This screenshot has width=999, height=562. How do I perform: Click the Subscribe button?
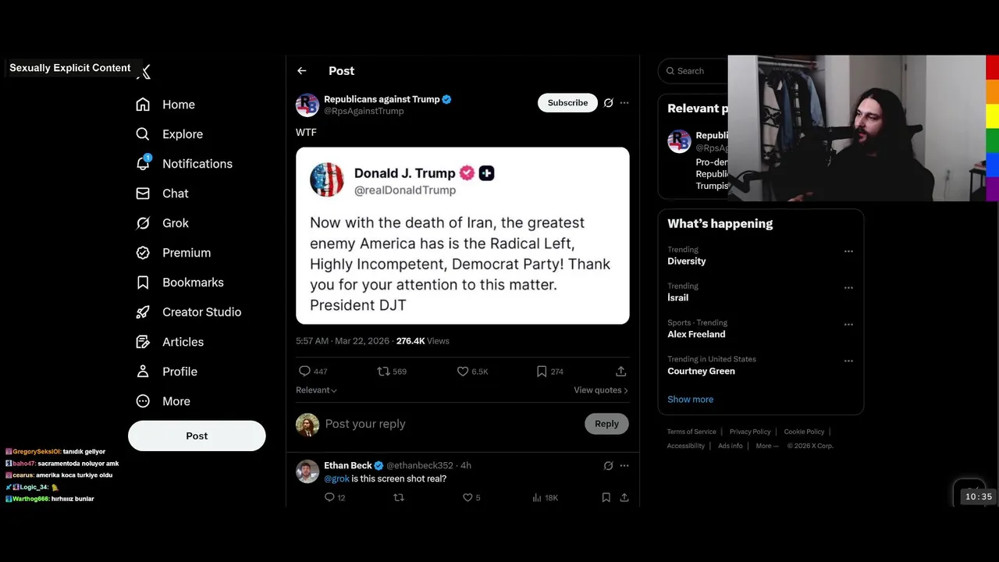[x=567, y=103]
